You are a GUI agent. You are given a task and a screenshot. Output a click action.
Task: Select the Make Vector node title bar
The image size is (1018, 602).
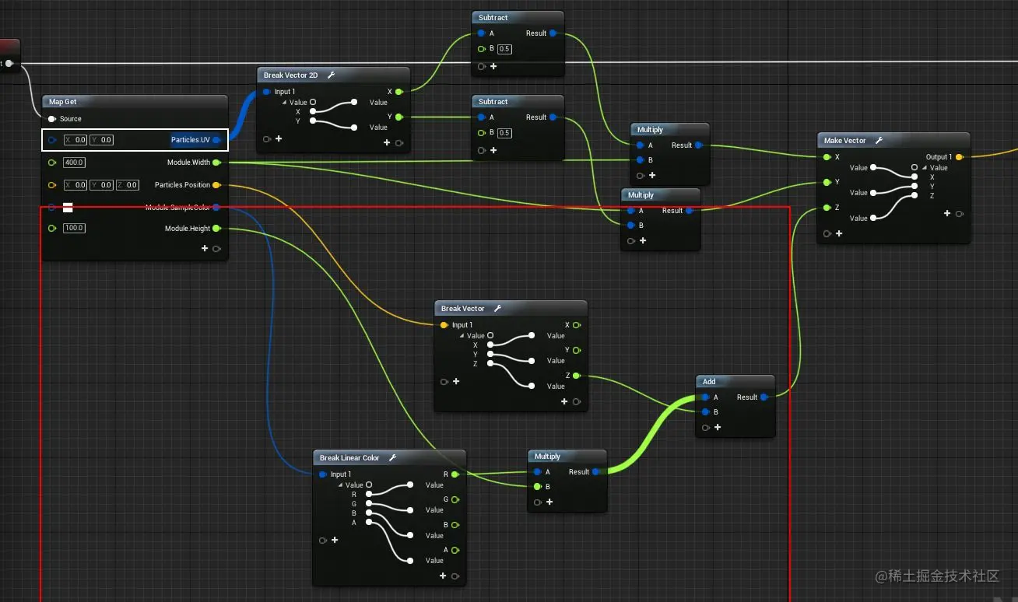(x=893, y=141)
